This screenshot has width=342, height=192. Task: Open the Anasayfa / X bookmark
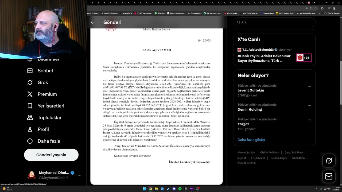click(x=126, y=13)
